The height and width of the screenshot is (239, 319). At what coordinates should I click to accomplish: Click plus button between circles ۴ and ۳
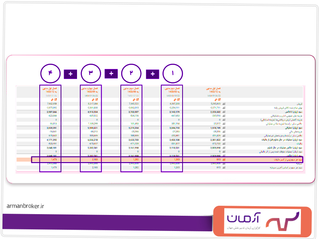[70, 74]
